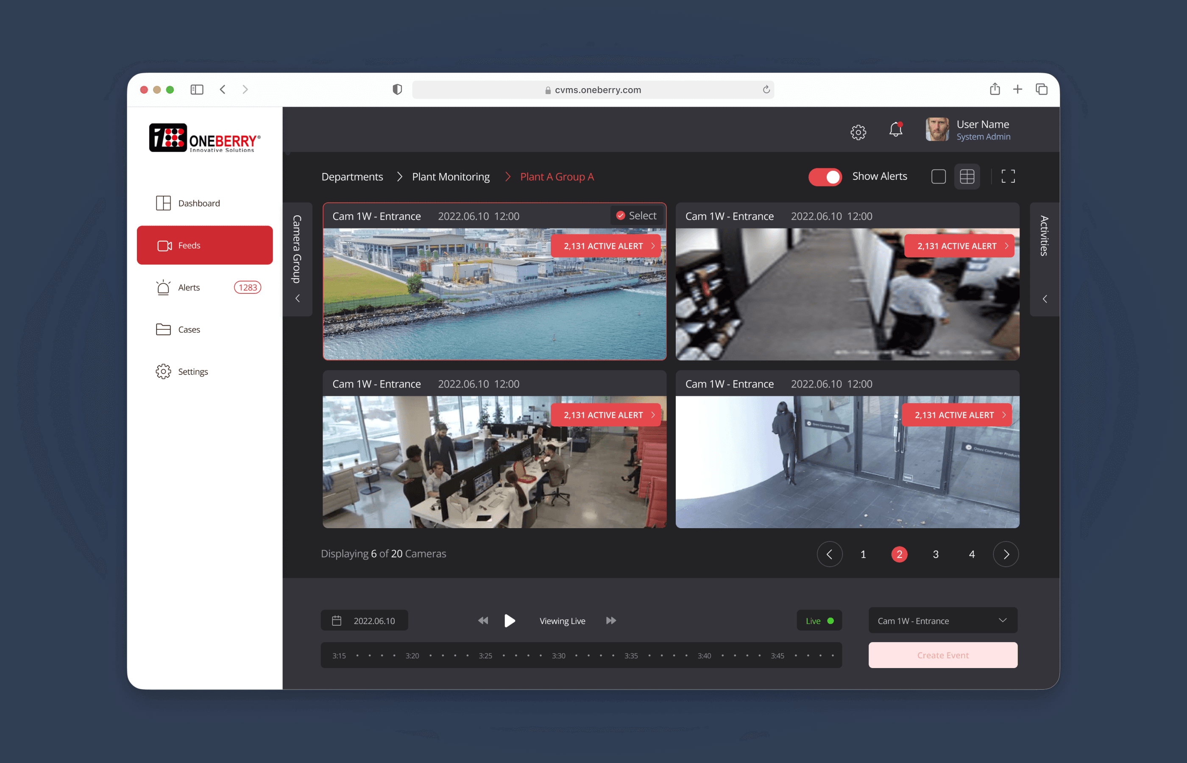Expand the Activities side panel
1187x763 pixels.
coord(1044,259)
